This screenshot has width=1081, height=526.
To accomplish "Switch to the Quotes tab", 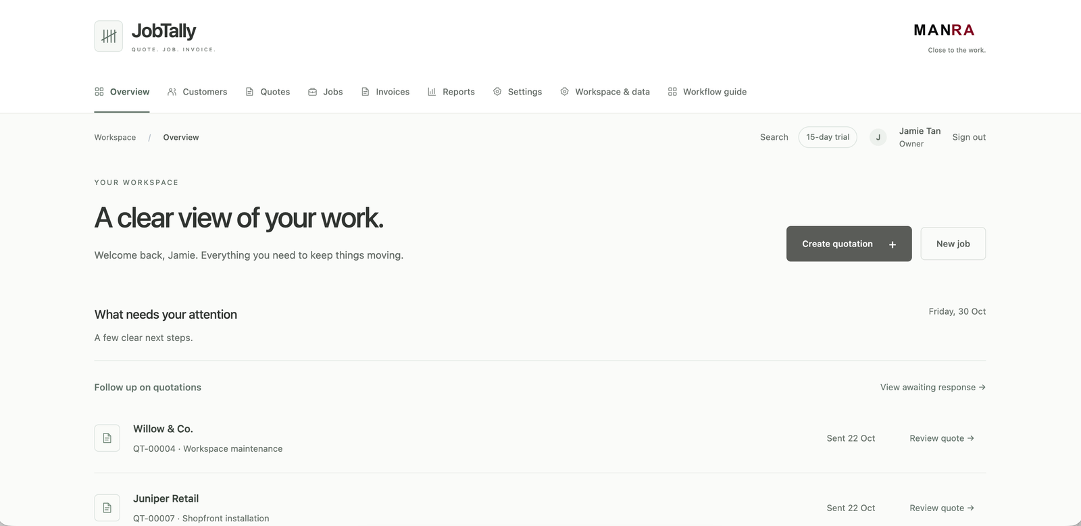I will click(x=268, y=92).
